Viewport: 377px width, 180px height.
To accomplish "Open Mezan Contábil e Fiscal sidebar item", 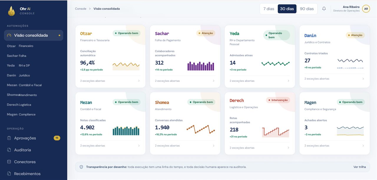I will [34, 85].
